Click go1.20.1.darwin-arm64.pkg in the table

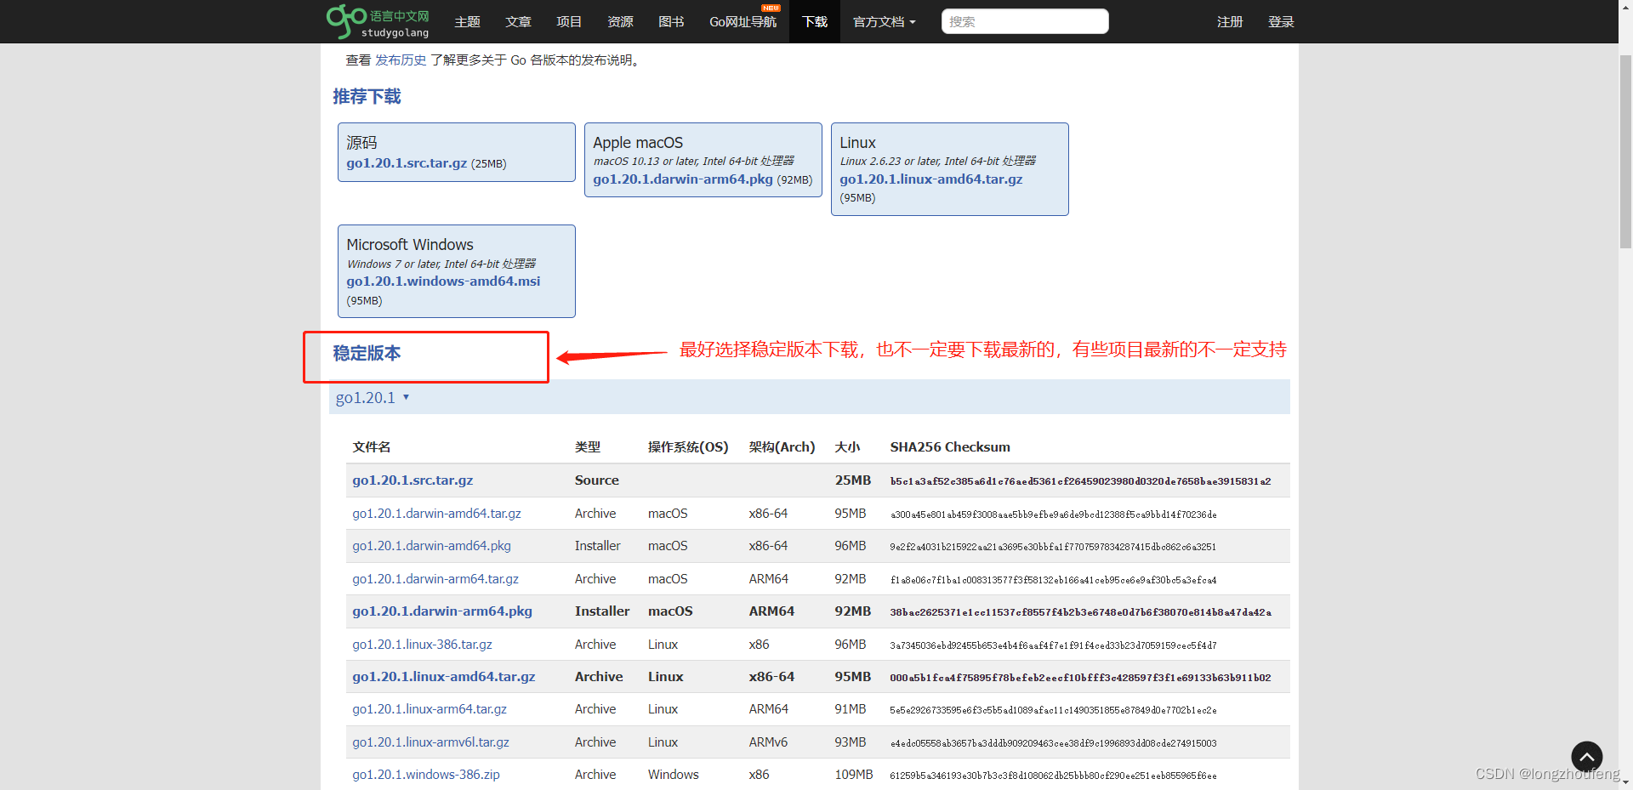(442, 611)
